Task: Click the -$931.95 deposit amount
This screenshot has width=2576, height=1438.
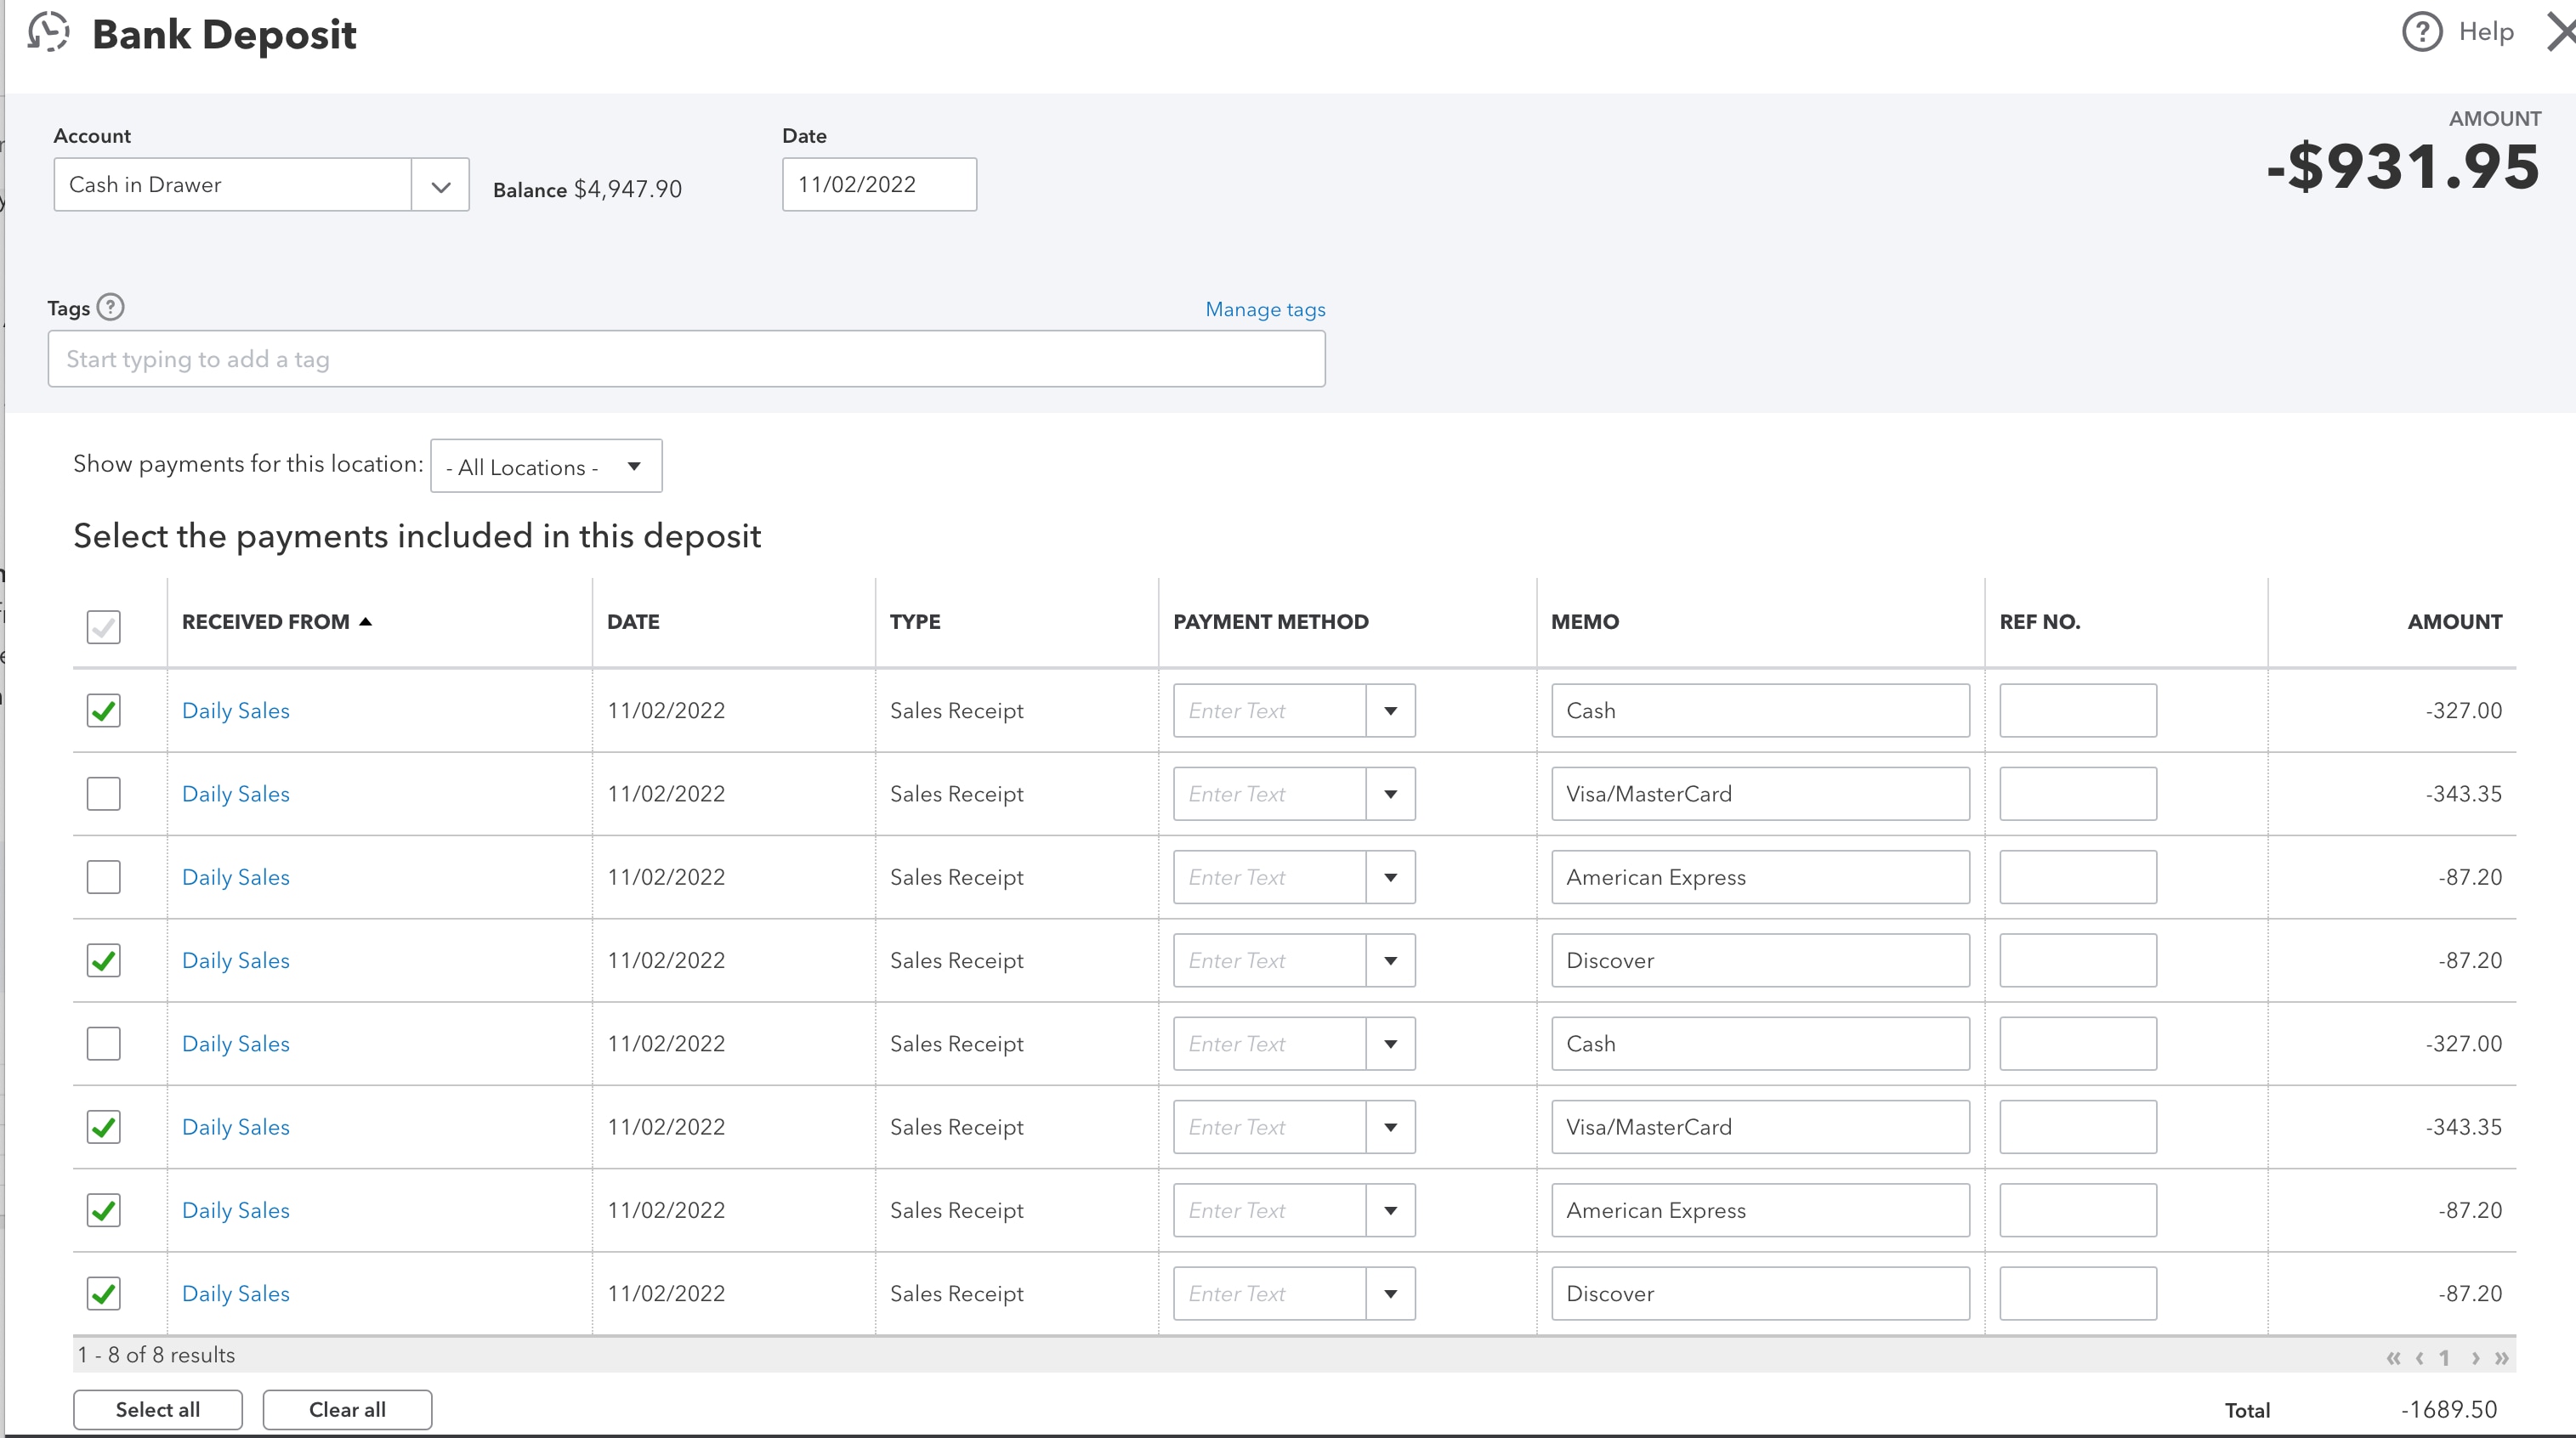Action: (x=2402, y=166)
